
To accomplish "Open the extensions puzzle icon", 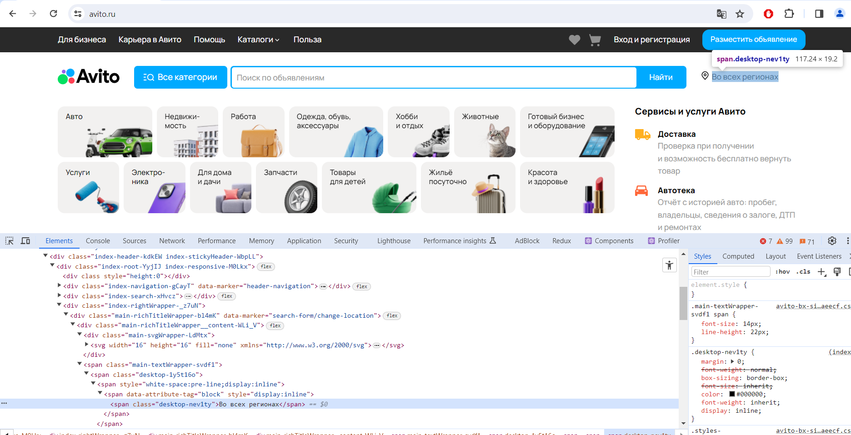I will (789, 14).
